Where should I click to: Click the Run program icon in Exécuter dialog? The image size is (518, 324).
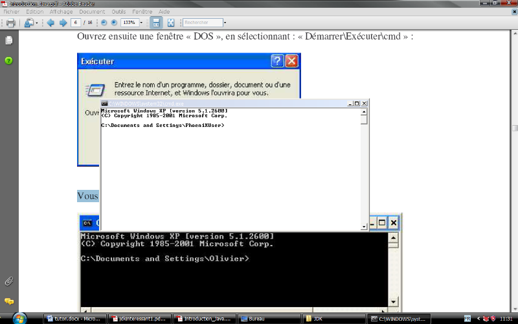pos(95,90)
